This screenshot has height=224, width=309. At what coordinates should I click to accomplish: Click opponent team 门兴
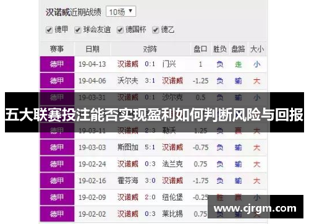click(169, 64)
